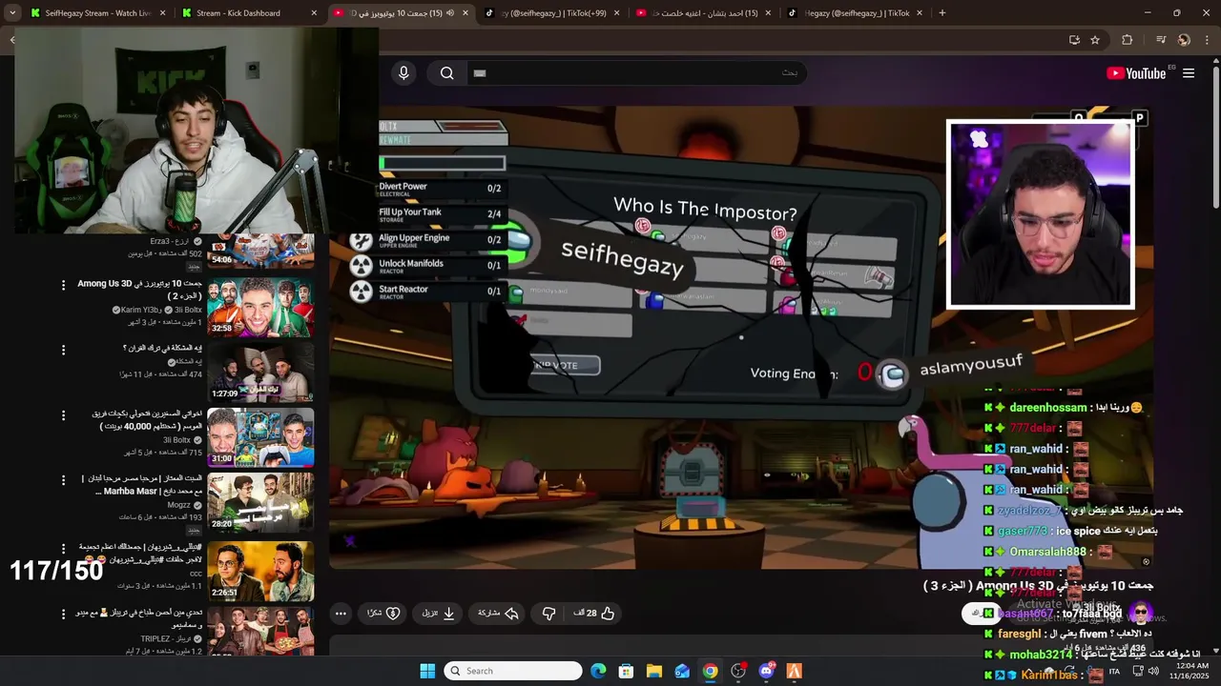The image size is (1221, 686).
Task: Open more actions ellipsis under video
Action: (x=341, y=614)
